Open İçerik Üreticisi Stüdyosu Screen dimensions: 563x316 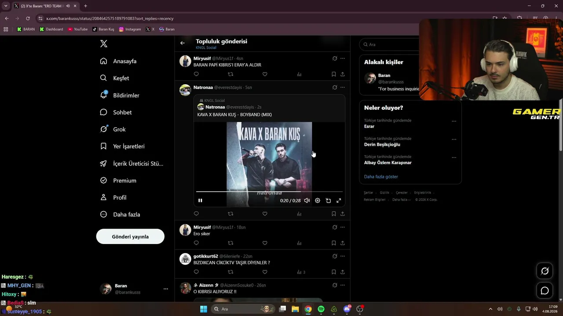tap(132, 163)
